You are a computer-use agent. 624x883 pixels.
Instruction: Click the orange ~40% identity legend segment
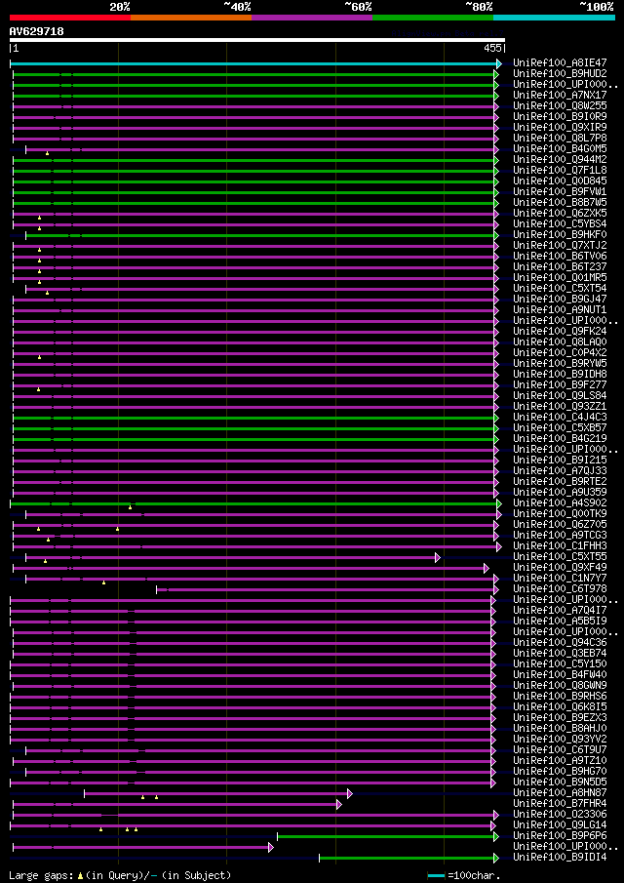(x=191, y=18)
